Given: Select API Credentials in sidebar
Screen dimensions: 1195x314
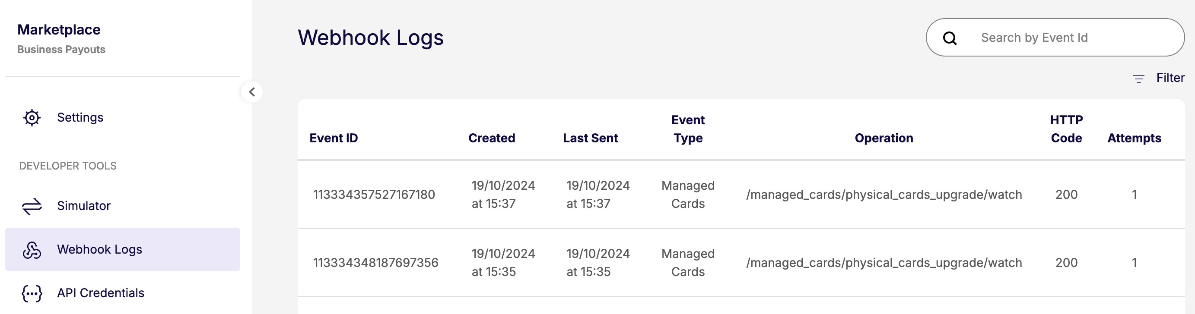Looking at the screenshot, I should [x=100, y=293].
